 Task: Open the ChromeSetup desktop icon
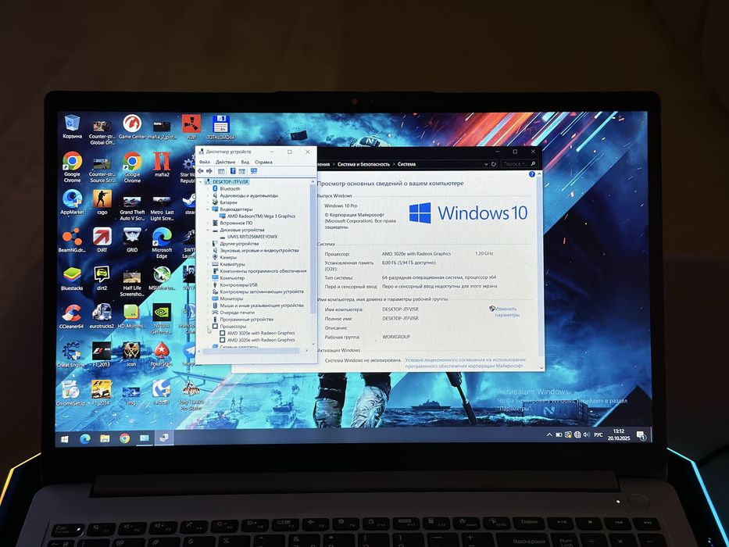[70, 393]
